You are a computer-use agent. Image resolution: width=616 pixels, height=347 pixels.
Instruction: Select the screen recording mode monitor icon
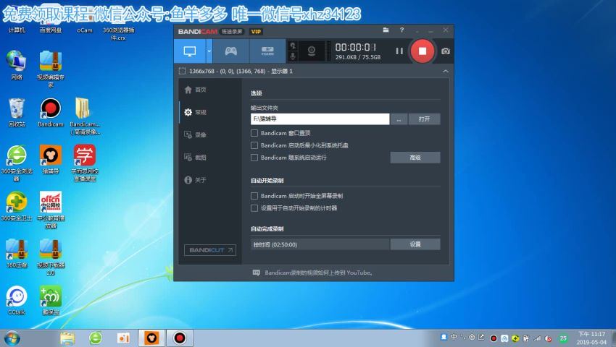[x=189, y=51]
